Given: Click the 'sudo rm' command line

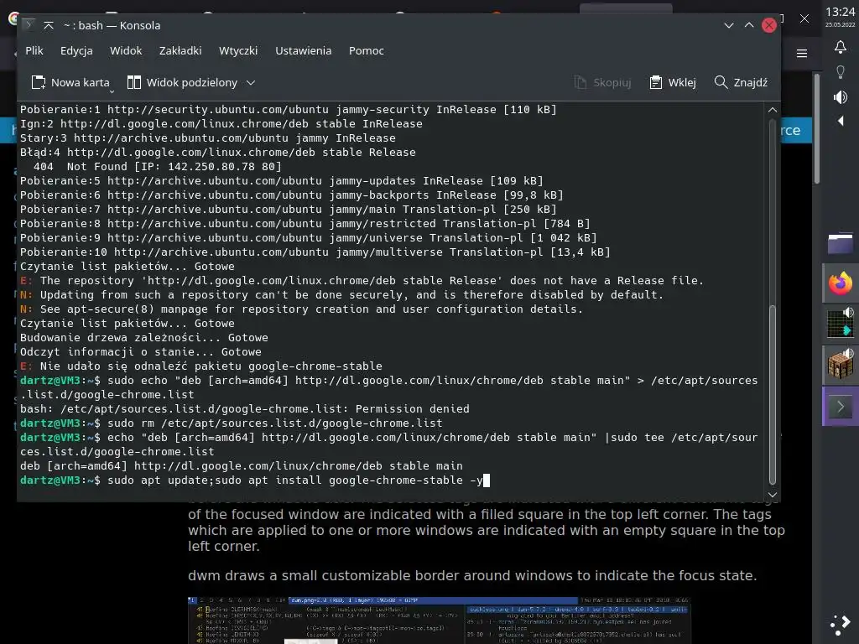Looking at the screenshot, I should tap(232, 423).
